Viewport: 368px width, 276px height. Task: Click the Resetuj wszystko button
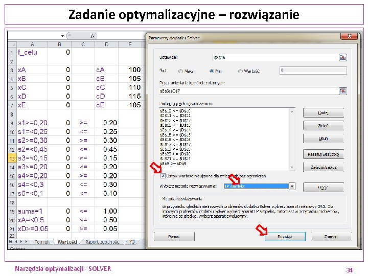coord(323,154)
